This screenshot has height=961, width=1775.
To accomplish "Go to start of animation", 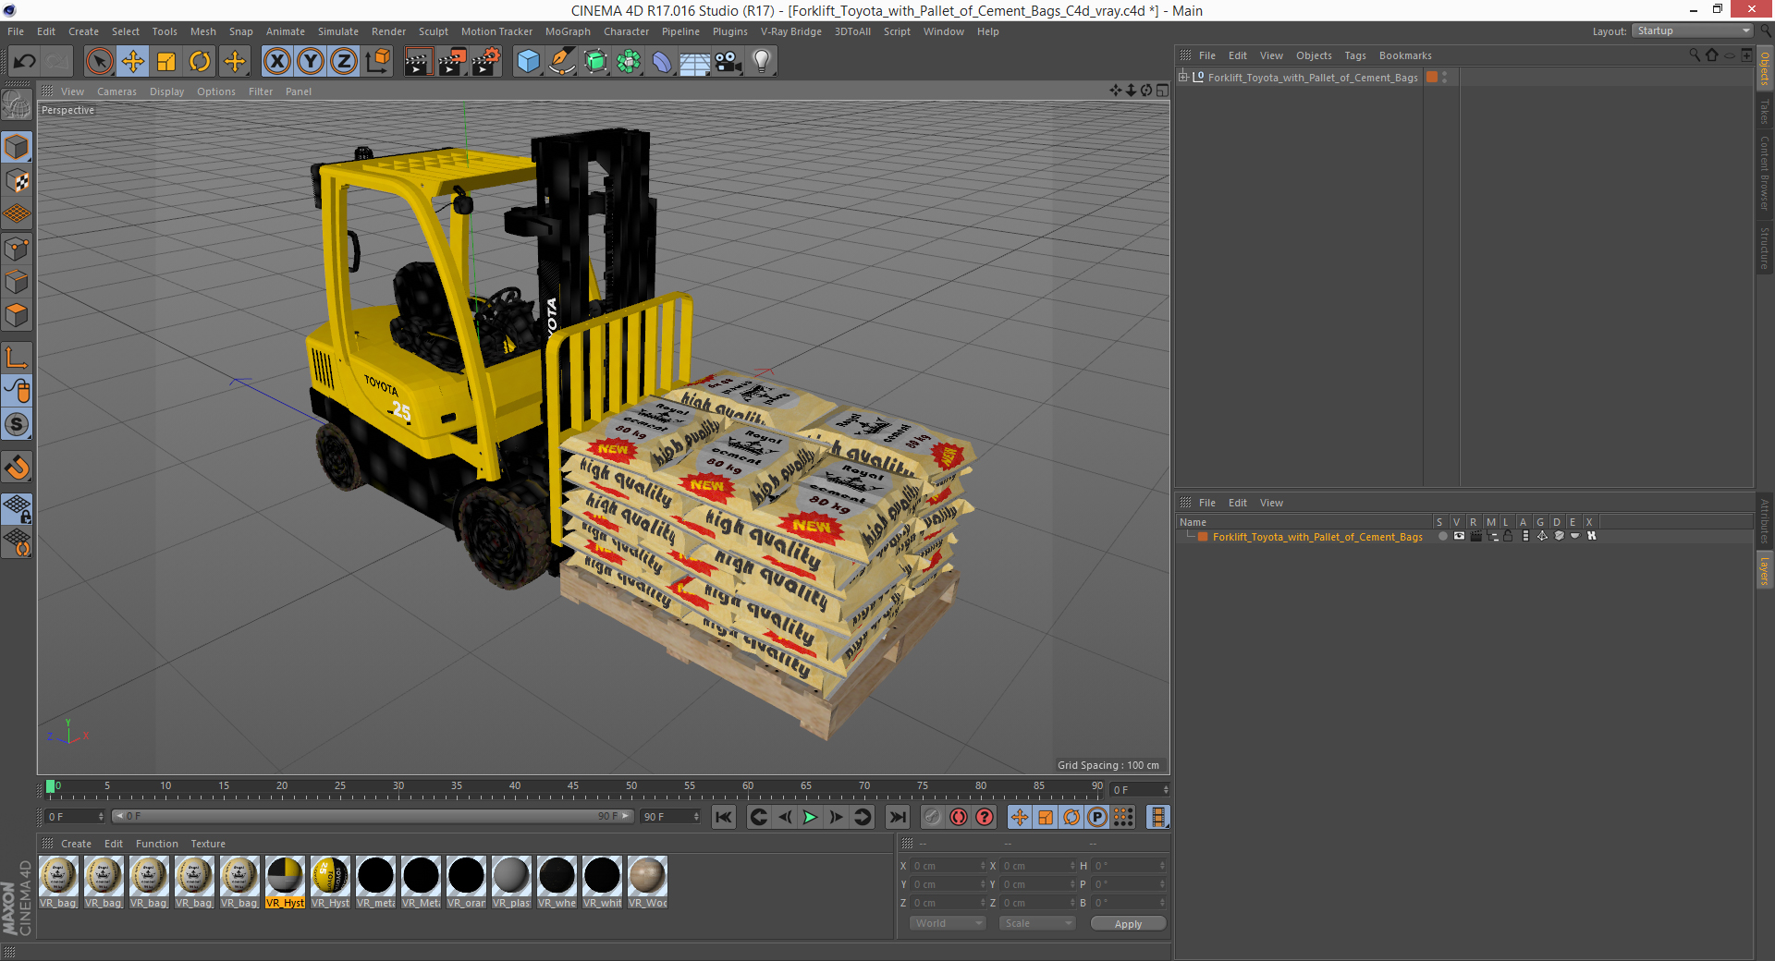I will 724,817.
